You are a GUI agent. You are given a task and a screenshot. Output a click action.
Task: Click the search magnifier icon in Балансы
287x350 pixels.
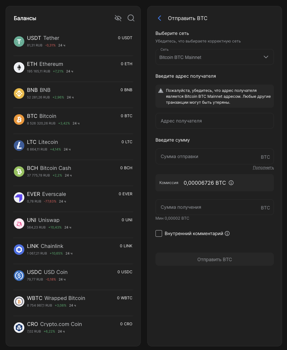pyautogui.click(x=131, y=18)
